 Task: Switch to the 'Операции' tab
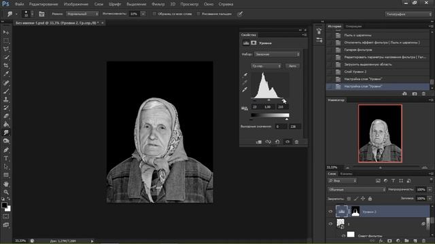tap(353, 26)
